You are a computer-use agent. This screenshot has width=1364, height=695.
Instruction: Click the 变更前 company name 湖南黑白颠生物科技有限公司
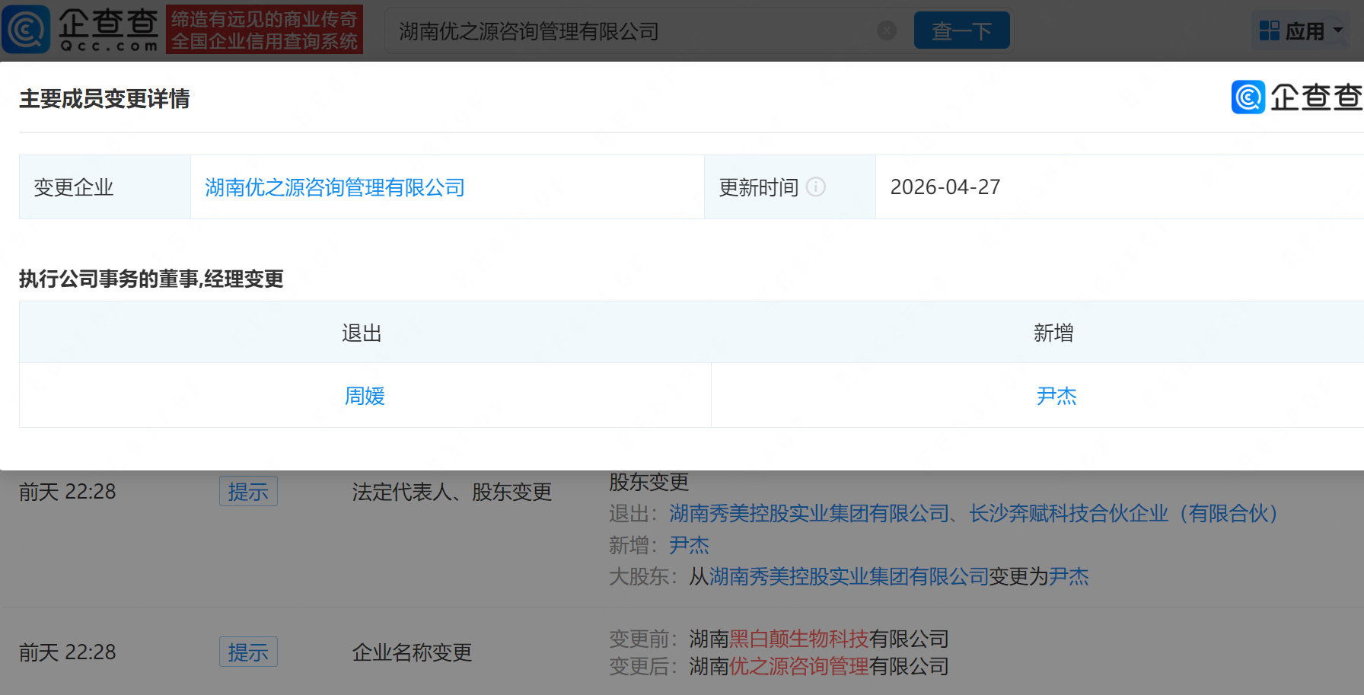point(819,639)
